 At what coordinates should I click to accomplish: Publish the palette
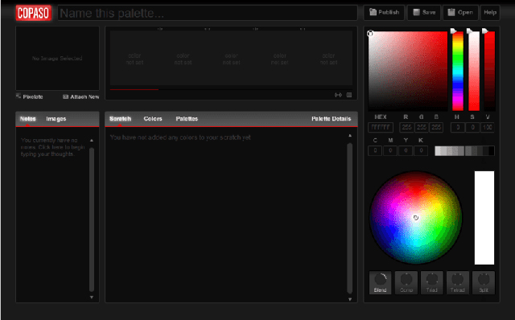pyautogui.click(x=384, y=13)
